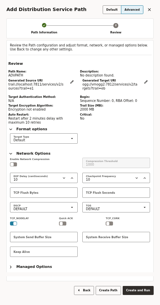This screenshot has height=305, width=160.
Task: Decrease Checkpoint Frequency with down arrow
Action: (x=137, y=178)
